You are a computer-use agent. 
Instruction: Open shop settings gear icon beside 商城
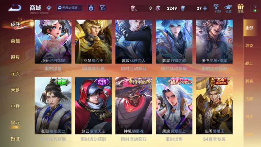pyautogui.click(x=49, y=8)
